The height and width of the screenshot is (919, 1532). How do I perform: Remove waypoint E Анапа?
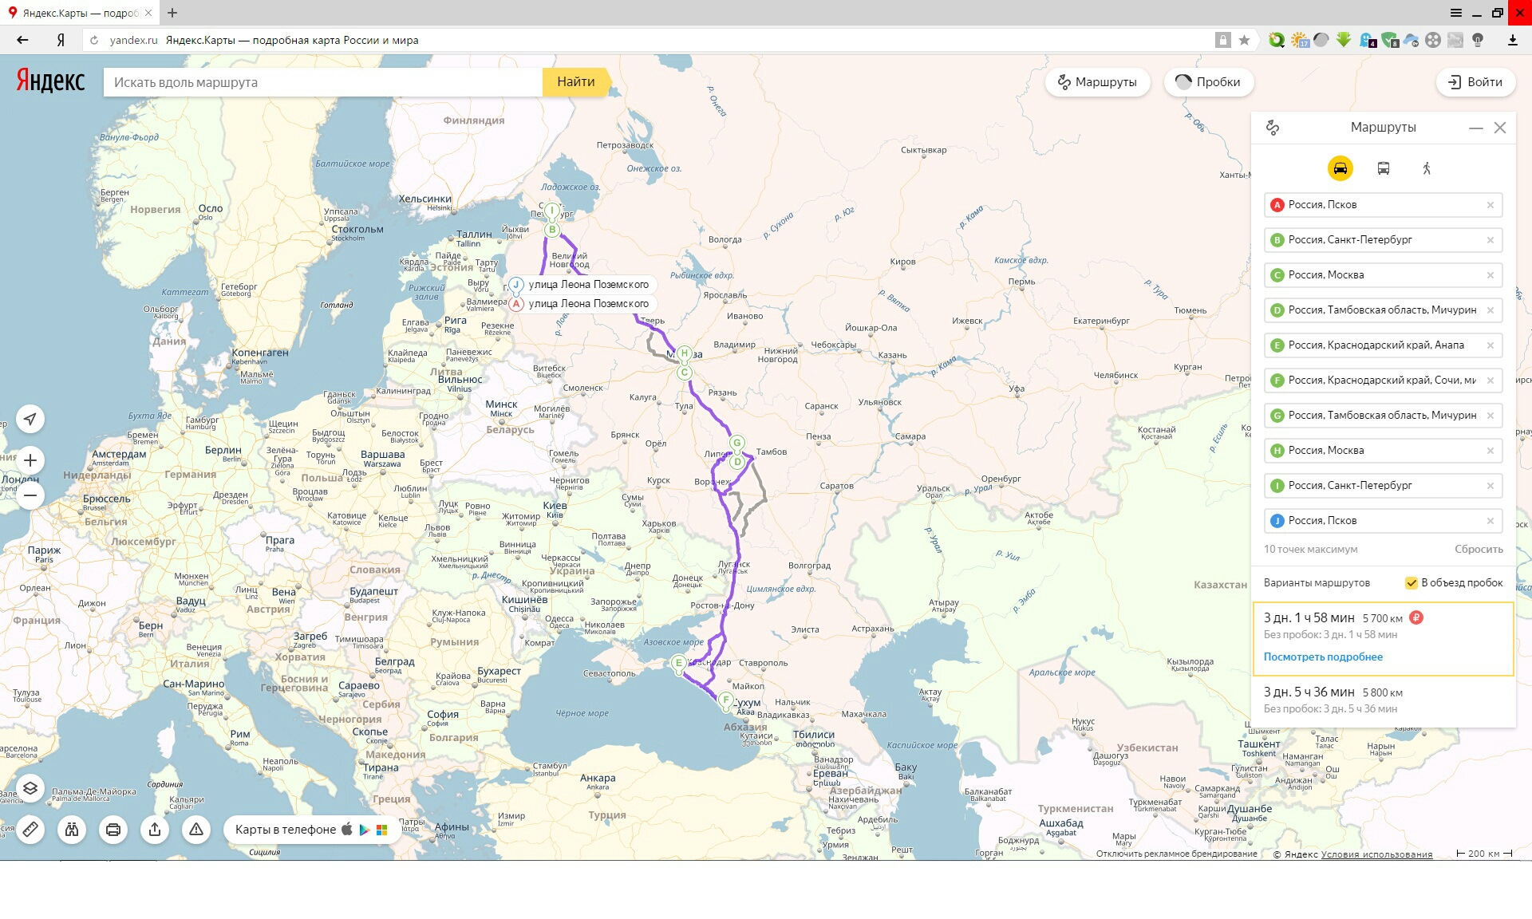pyautogui.click(x=1490, y=345)
